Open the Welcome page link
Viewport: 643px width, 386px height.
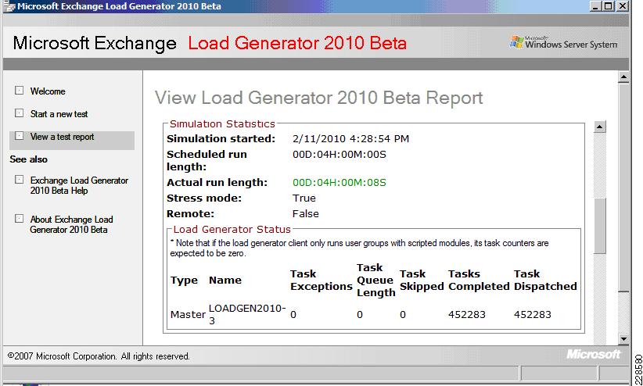48,91
